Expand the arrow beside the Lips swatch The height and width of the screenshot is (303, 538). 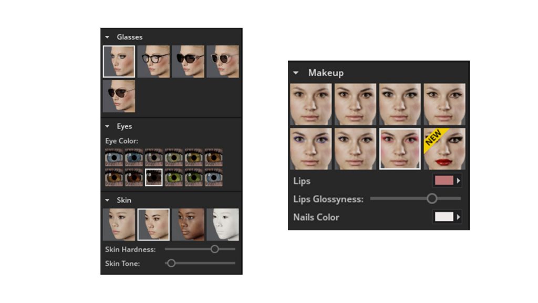[x=458, y=181]
